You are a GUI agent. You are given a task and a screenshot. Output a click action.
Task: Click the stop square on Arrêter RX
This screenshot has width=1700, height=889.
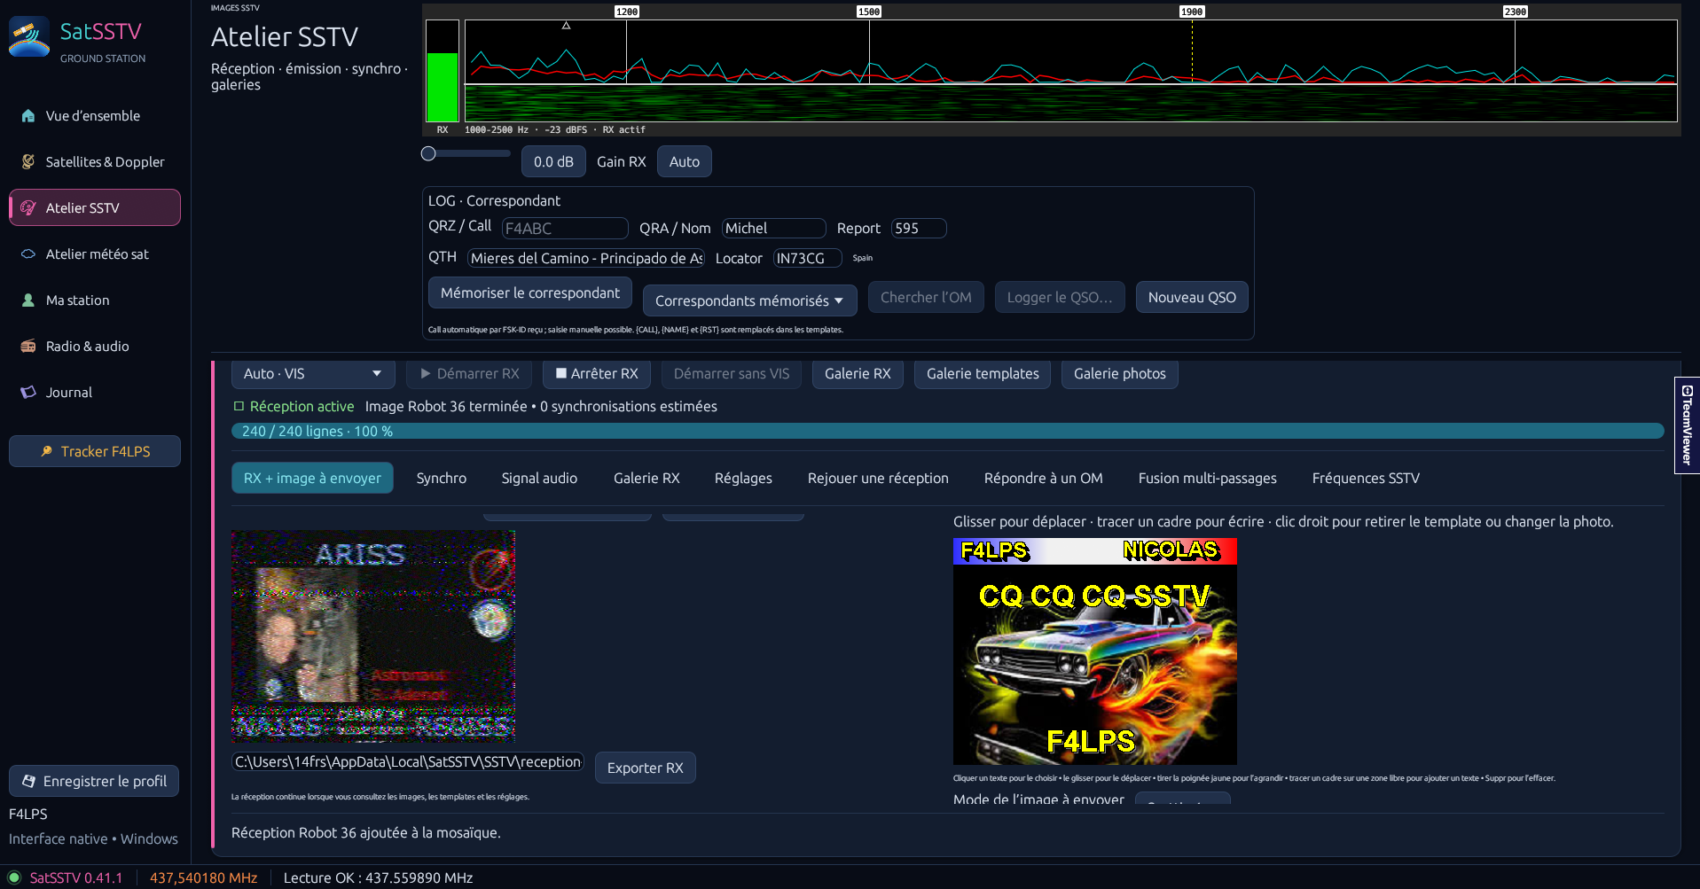[x=561, y=373]
